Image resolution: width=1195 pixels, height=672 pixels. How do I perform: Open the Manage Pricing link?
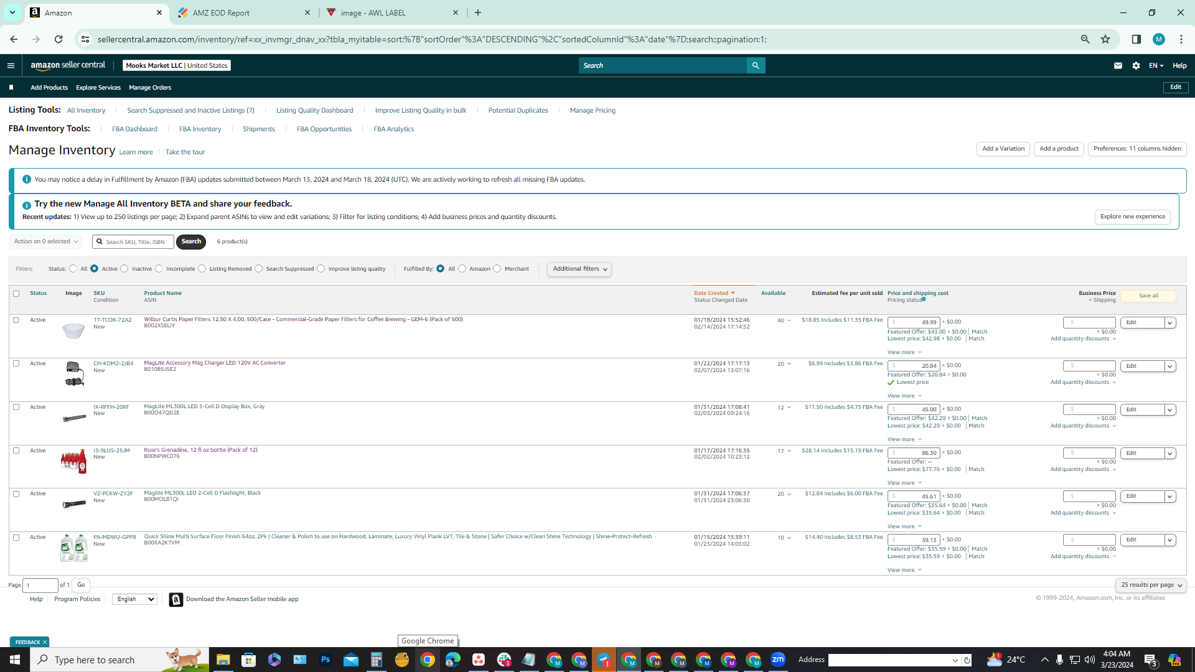593,111
